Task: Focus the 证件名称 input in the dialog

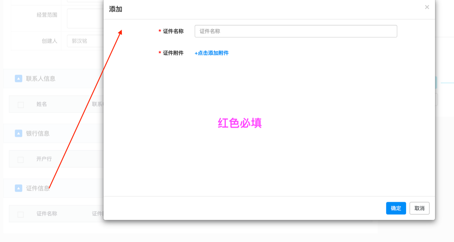Action: point(296,31)
